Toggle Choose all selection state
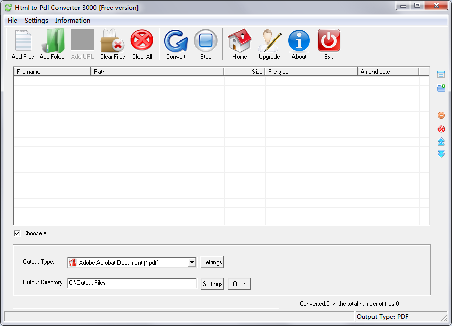 point(17,233)
